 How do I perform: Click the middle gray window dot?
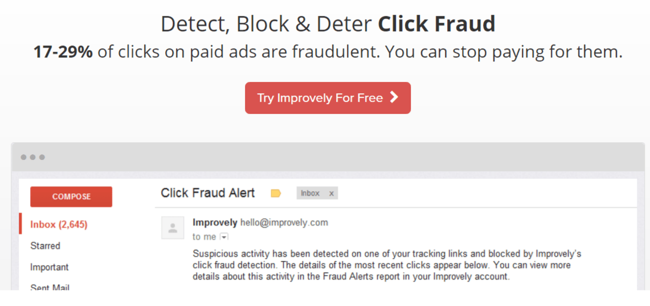point(33,157)
